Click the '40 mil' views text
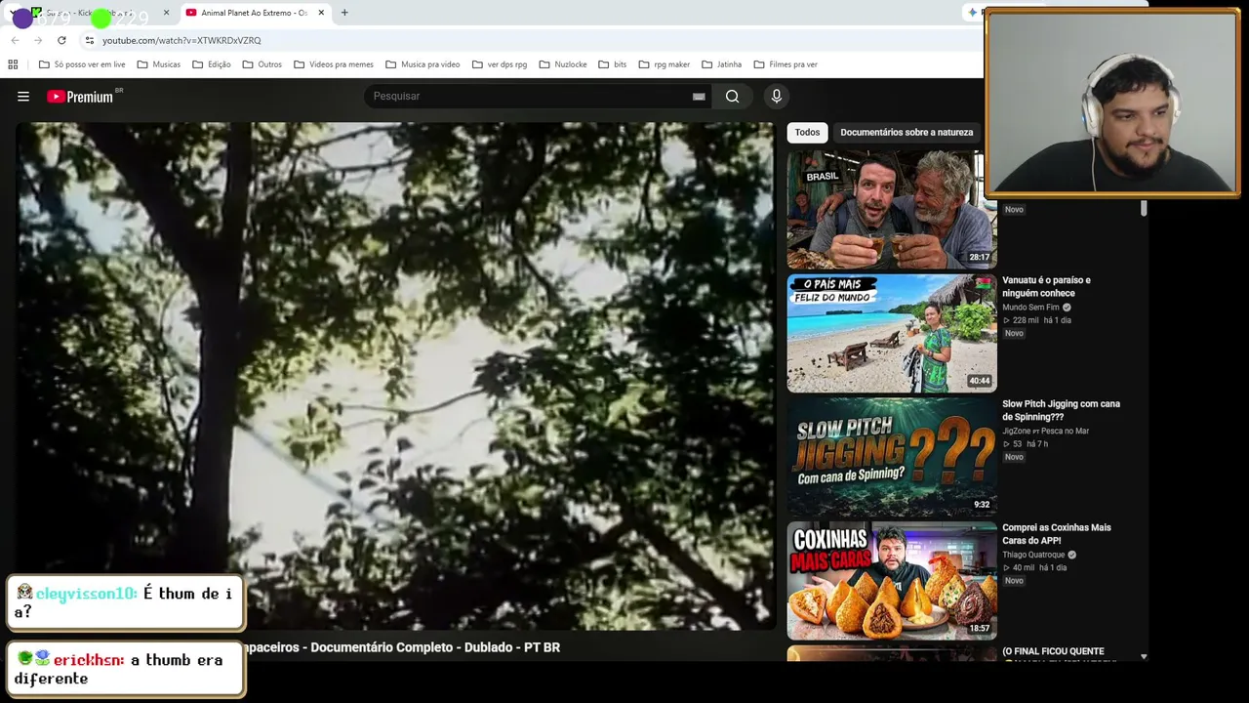Screen dimensions: 1249x703 1024,568
